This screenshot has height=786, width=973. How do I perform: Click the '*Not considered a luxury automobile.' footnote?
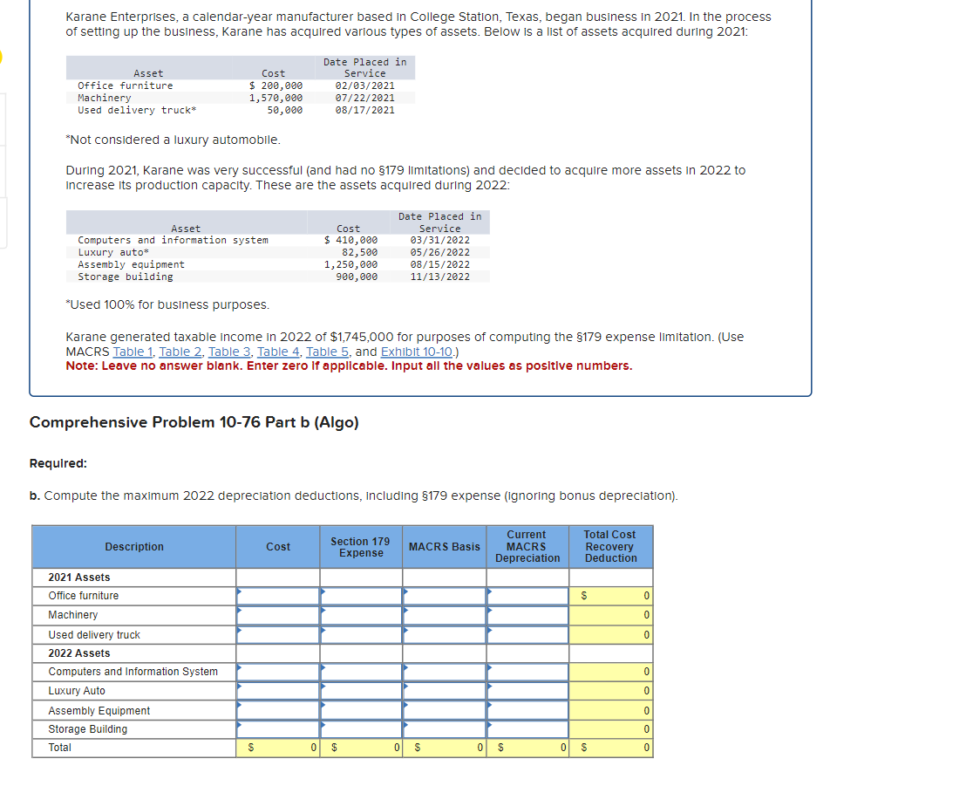[174, 140]
